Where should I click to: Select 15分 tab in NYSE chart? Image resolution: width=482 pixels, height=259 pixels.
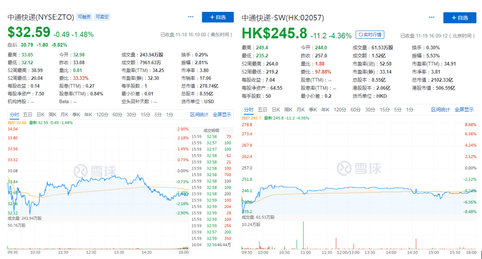coord(146,114)
